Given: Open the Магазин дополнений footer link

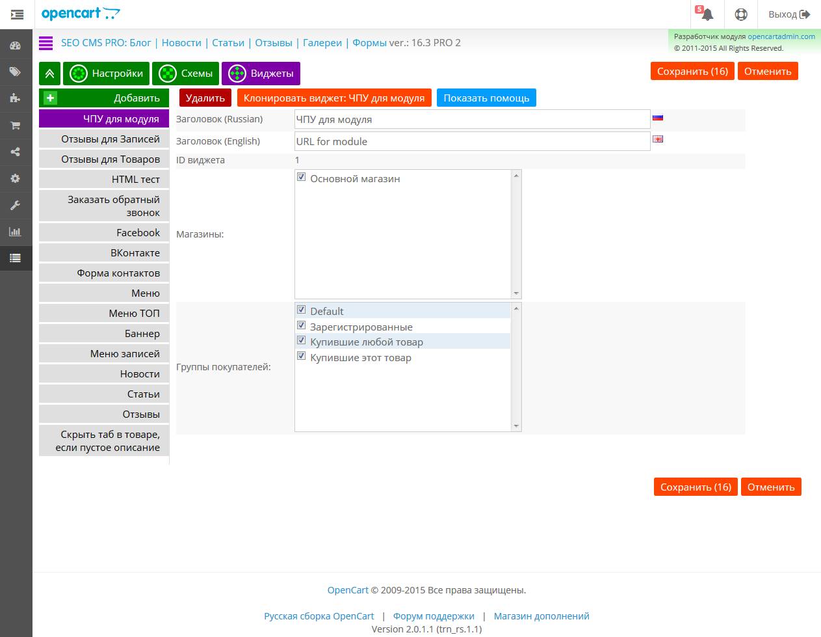Looking at the screenshot, I should point(541,616).
